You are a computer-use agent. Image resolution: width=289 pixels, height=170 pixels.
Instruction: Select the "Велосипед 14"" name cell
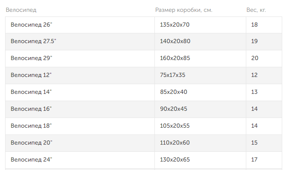[31, 92]
